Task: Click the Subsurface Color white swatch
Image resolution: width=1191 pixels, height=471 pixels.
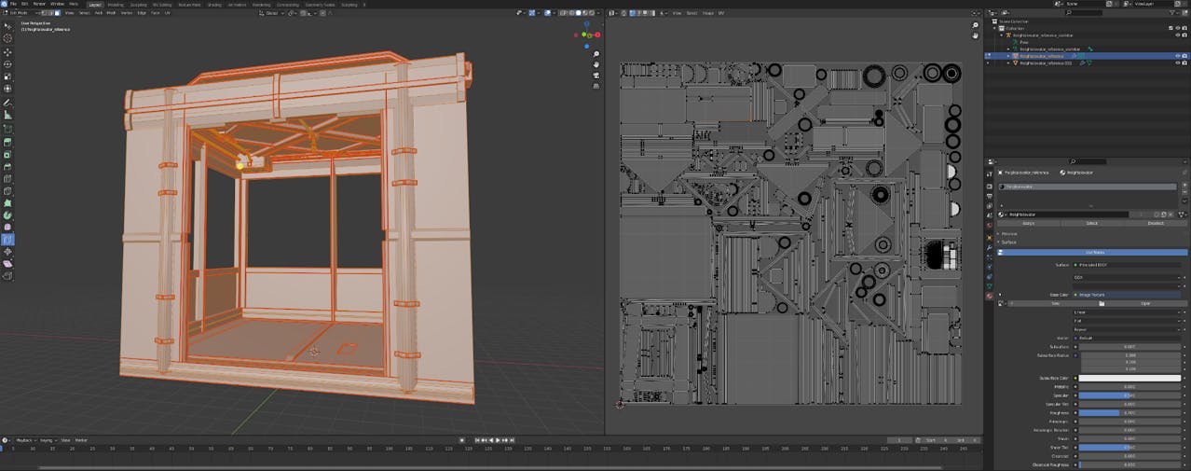Action: pyautogui.click(x=1129, y=378)
